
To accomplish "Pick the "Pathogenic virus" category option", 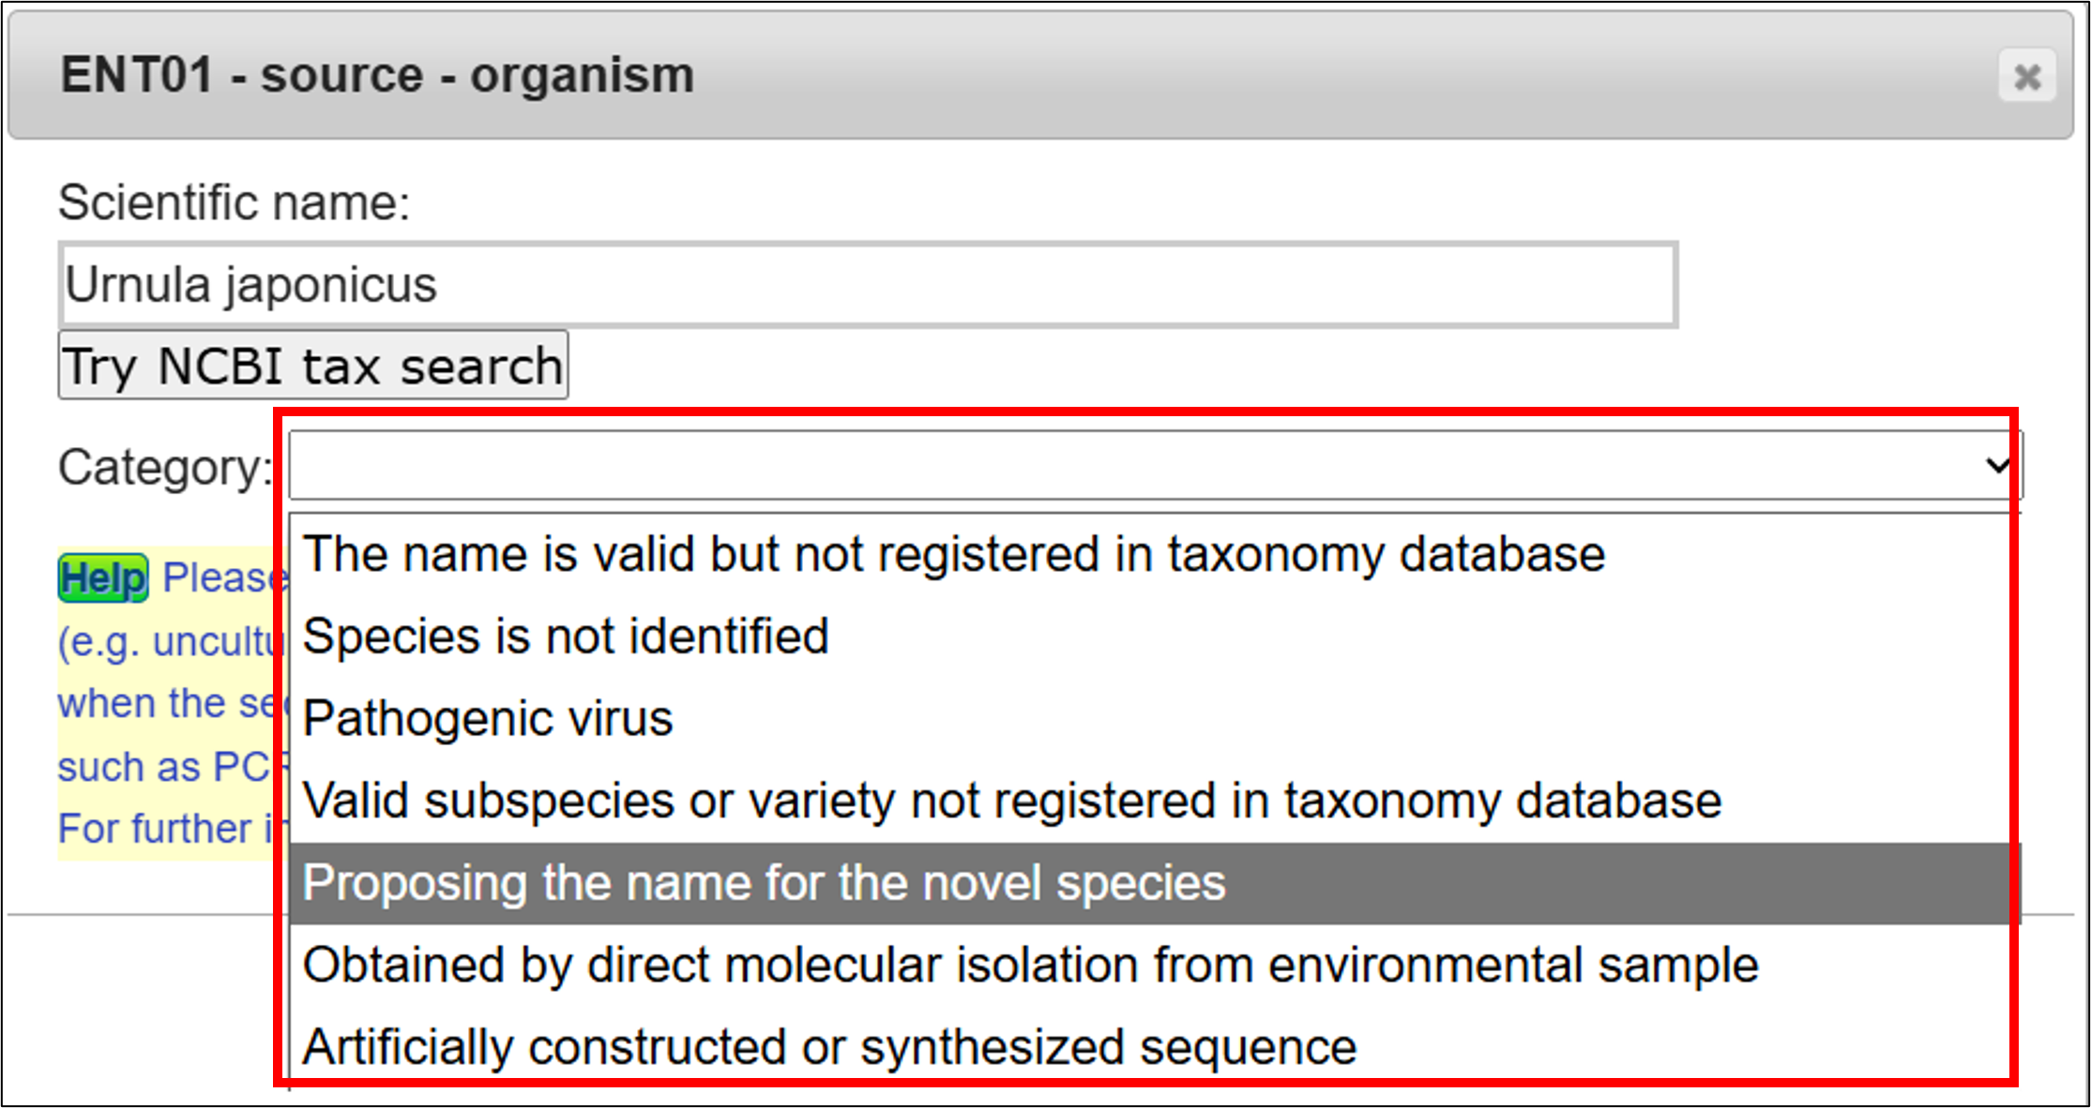I will (488, 719).
